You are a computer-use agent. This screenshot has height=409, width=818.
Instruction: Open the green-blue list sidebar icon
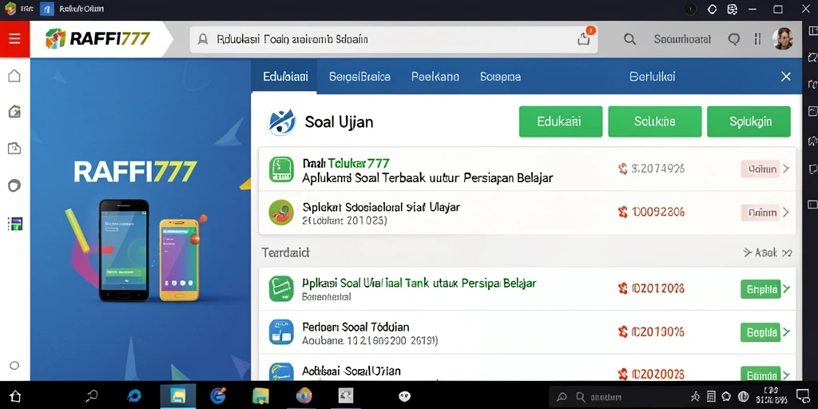(x=15, y=224)
